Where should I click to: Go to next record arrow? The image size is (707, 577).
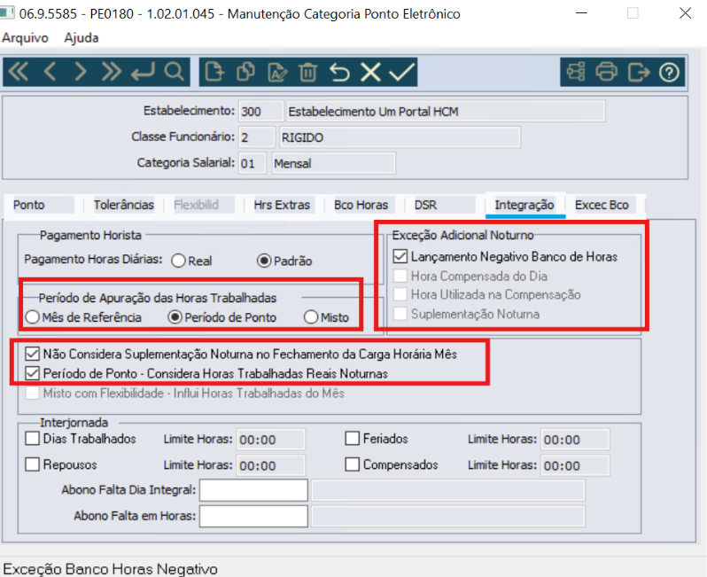click(81, 72)
